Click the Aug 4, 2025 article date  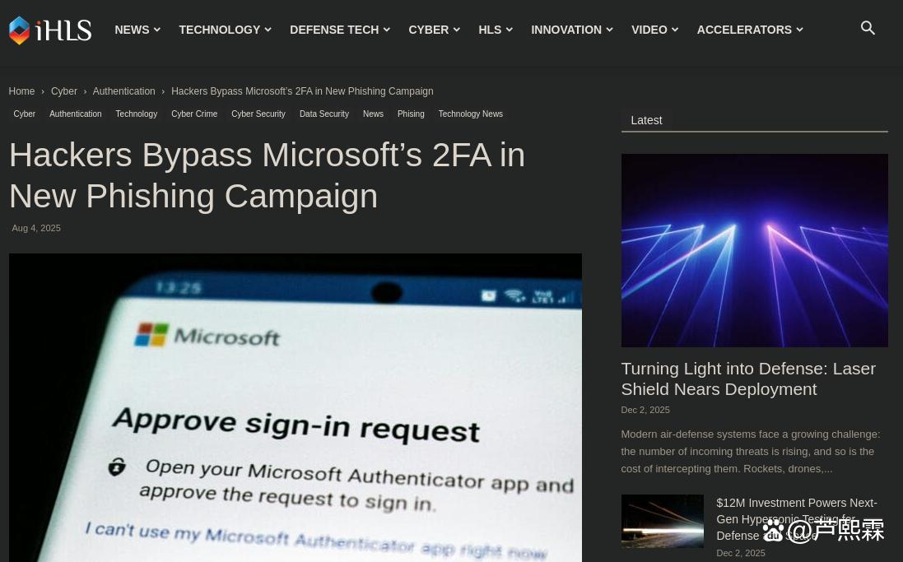click(36, 228)
